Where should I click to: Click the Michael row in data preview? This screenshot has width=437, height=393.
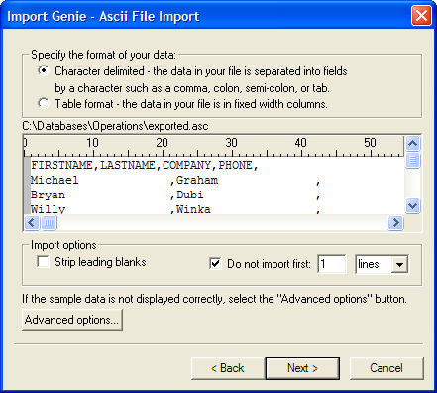[175, 180]
